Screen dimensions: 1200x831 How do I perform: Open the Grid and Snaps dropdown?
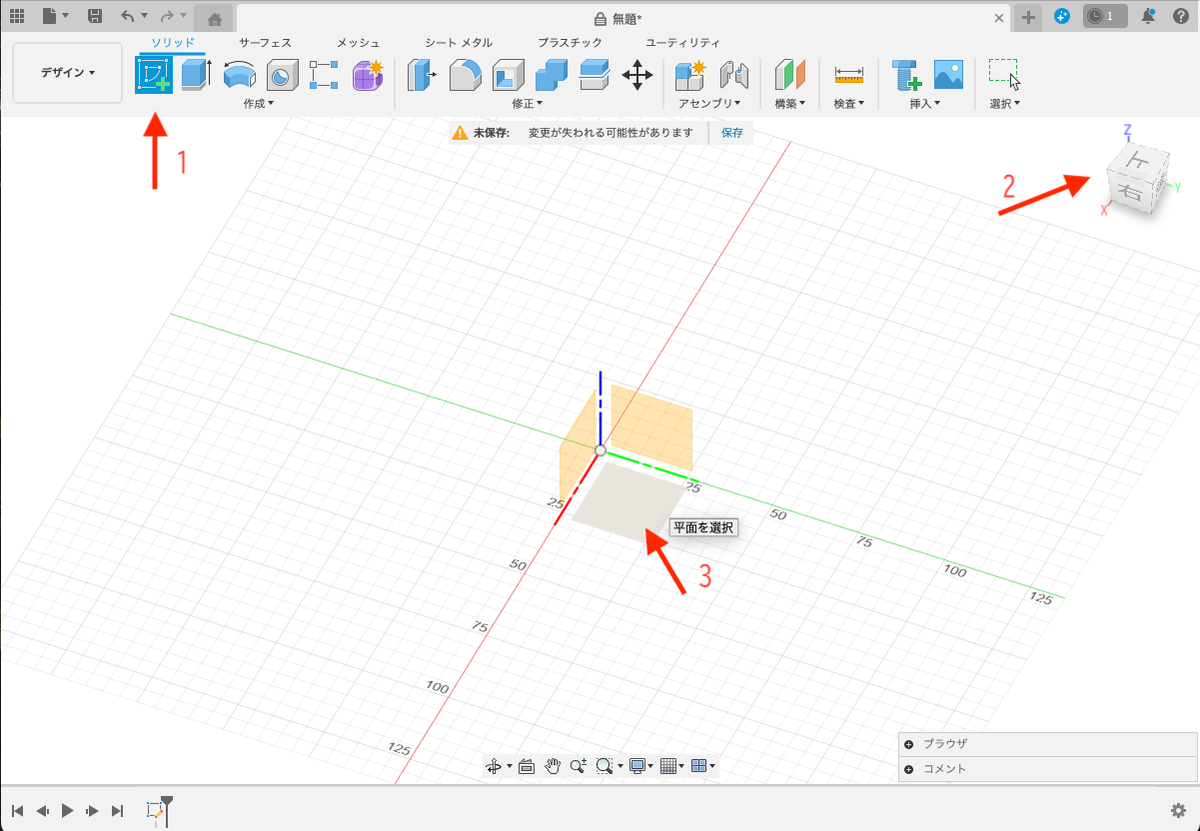click(x=672, y=766)
